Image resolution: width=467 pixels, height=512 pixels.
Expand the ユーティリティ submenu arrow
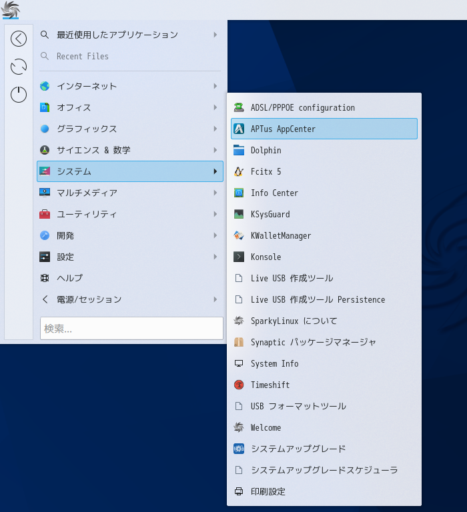coord(215,214)
